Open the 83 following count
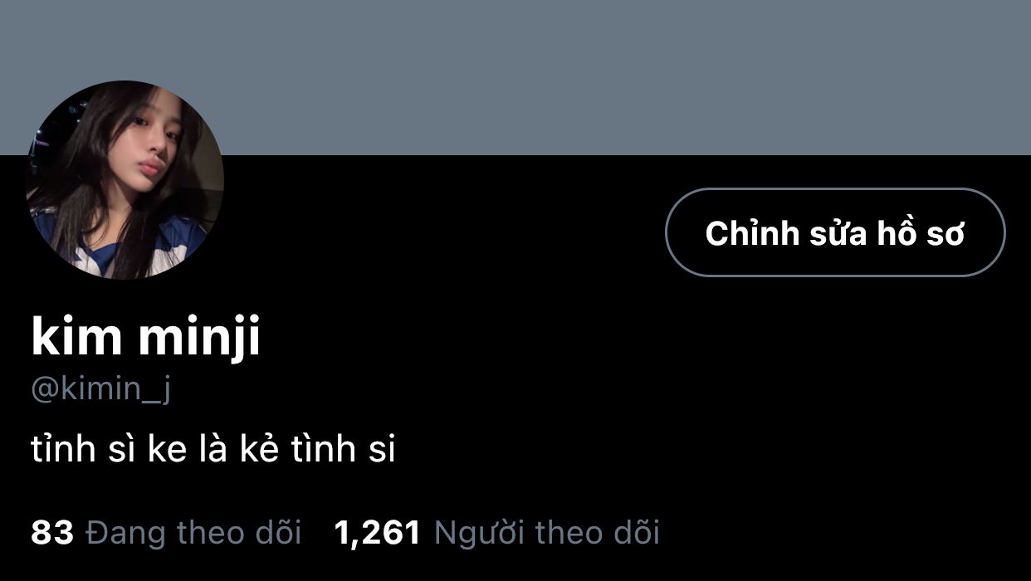1031x581 pixels. point(52,532)
